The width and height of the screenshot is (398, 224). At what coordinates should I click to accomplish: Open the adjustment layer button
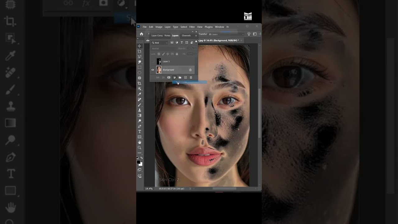click(x=174, y=77)
